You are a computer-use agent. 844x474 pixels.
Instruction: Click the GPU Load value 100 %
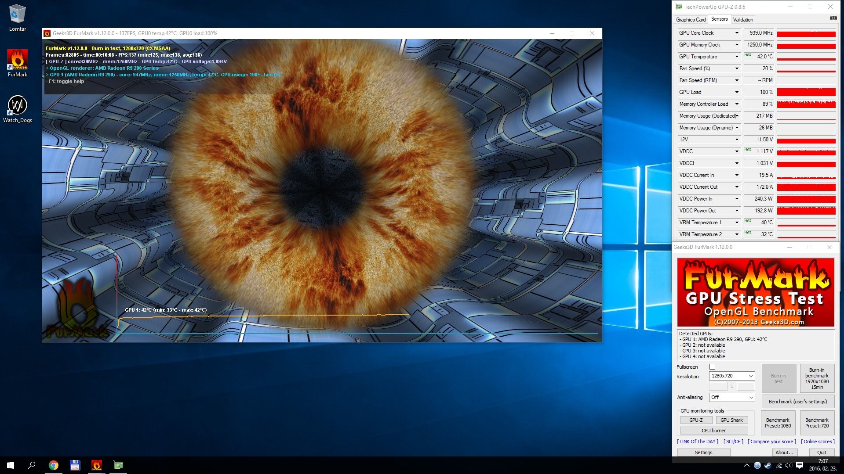pos(759,92)
